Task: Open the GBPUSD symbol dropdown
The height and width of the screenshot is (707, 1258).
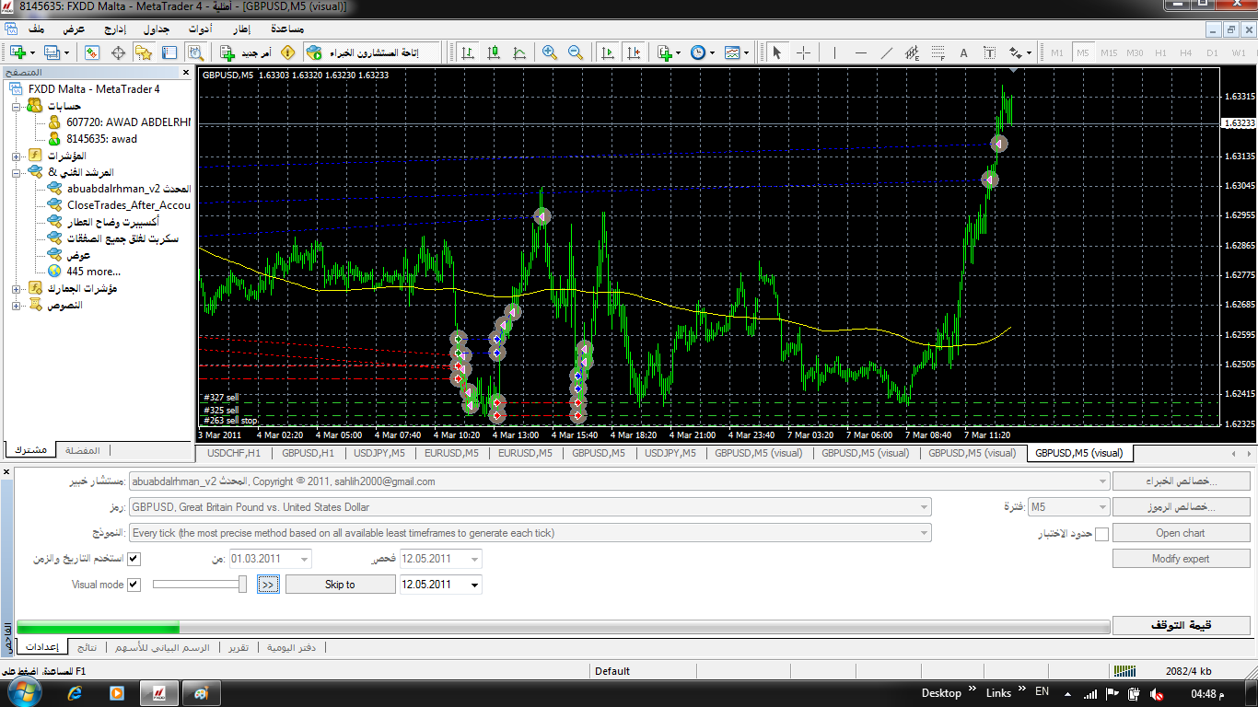Action: tap(924, 506)
